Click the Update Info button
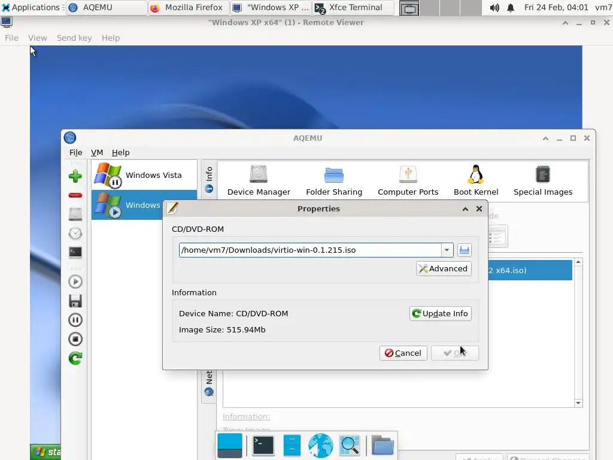 [x=440, y=313]
